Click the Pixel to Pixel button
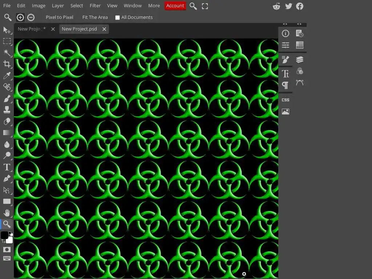The image size is (372, 279). click(59, 17)
